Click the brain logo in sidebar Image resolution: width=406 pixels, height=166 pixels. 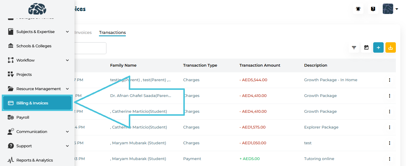click(x=37, y=9)
